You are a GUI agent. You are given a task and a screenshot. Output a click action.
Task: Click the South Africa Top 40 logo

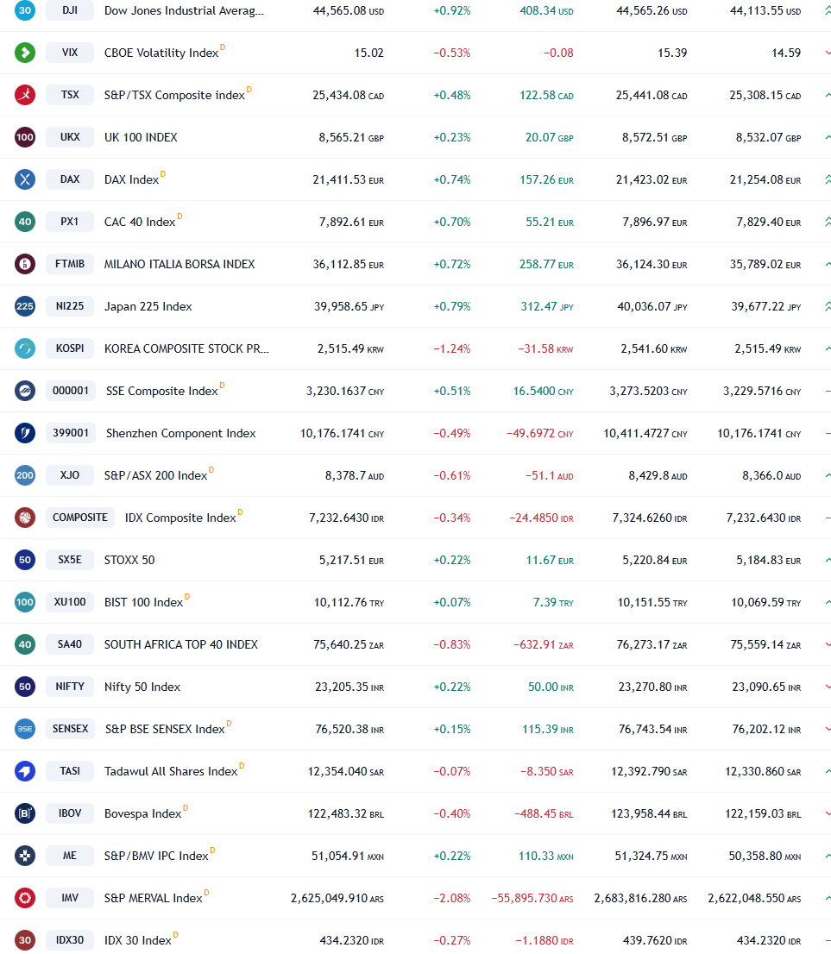pos(25,644)
